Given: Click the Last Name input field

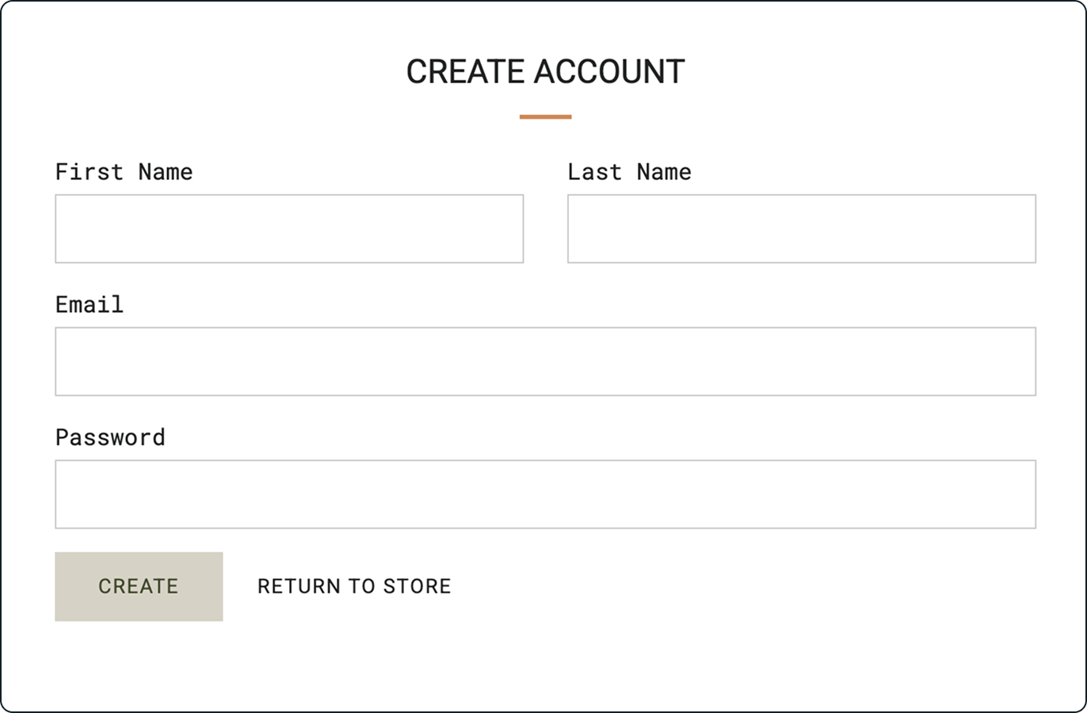Looking at the screenshot, I should point(801,228).
